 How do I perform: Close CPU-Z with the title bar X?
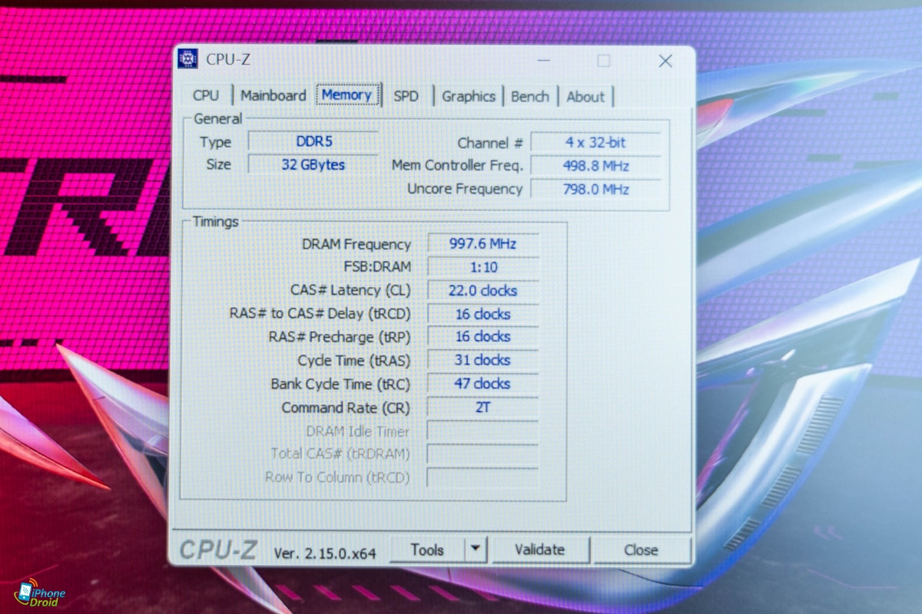click(x=665, y=61)
